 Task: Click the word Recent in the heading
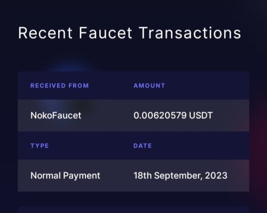point(45,33)
